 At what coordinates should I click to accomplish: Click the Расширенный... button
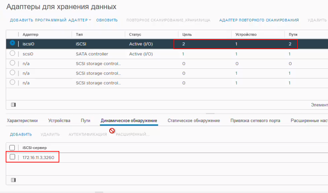[133, 134]
